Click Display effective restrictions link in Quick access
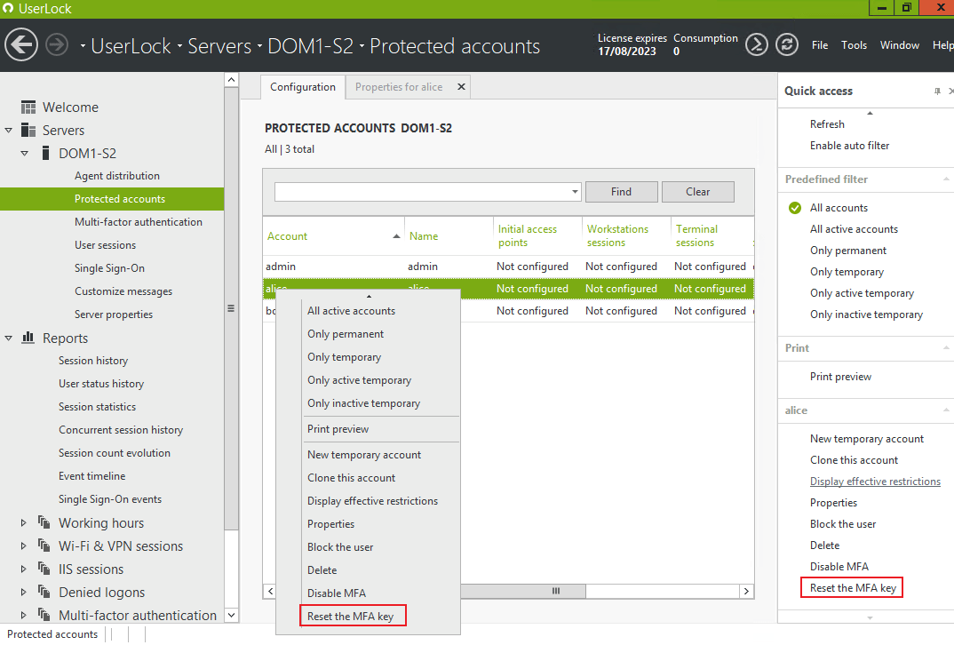Image resolution: width=954 pixels, height=645 pixels. pyautogui.click(x=875, y=482)
